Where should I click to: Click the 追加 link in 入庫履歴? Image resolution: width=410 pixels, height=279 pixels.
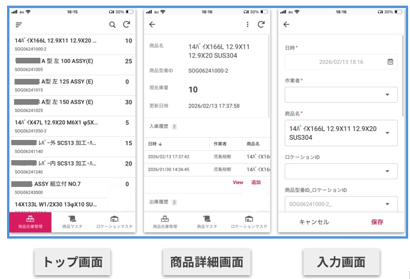[256, 182]
